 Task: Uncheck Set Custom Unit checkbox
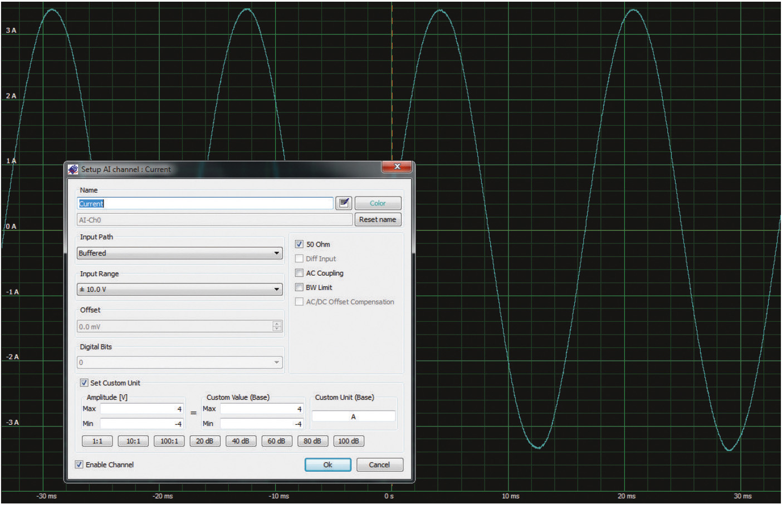coord(84,383)
